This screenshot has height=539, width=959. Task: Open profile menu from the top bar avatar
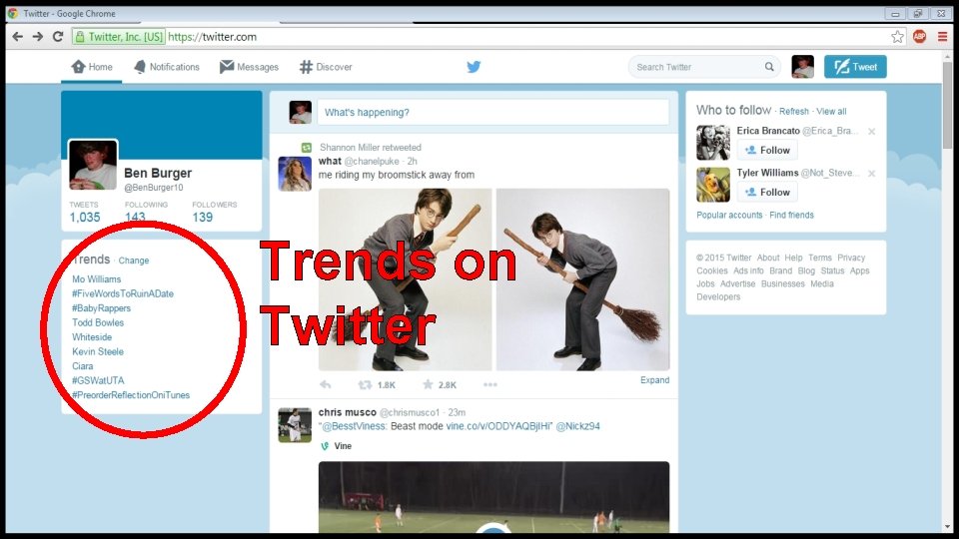click(x=802, y=67)
